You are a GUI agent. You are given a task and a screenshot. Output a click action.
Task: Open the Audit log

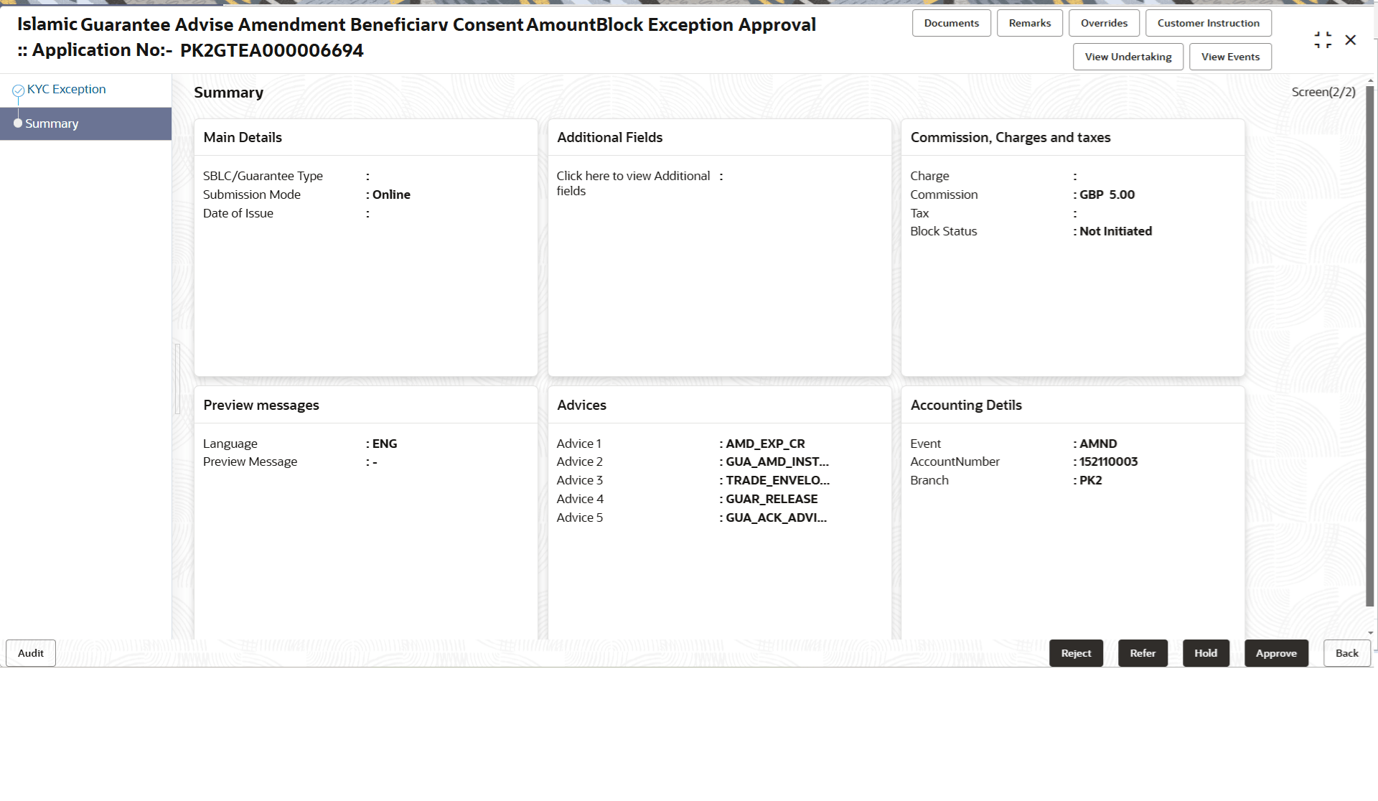click(30, 652)
